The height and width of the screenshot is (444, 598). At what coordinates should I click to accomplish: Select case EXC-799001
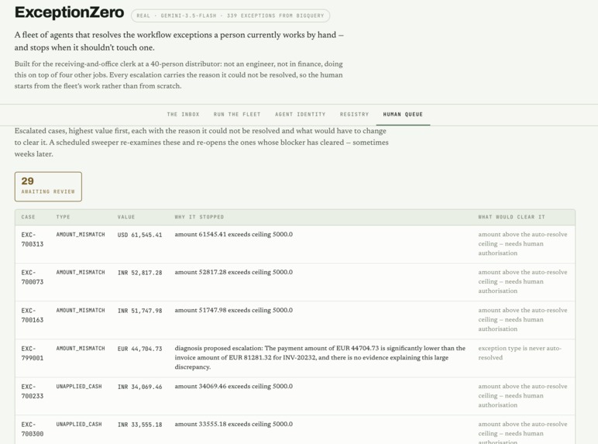point(33,353)
